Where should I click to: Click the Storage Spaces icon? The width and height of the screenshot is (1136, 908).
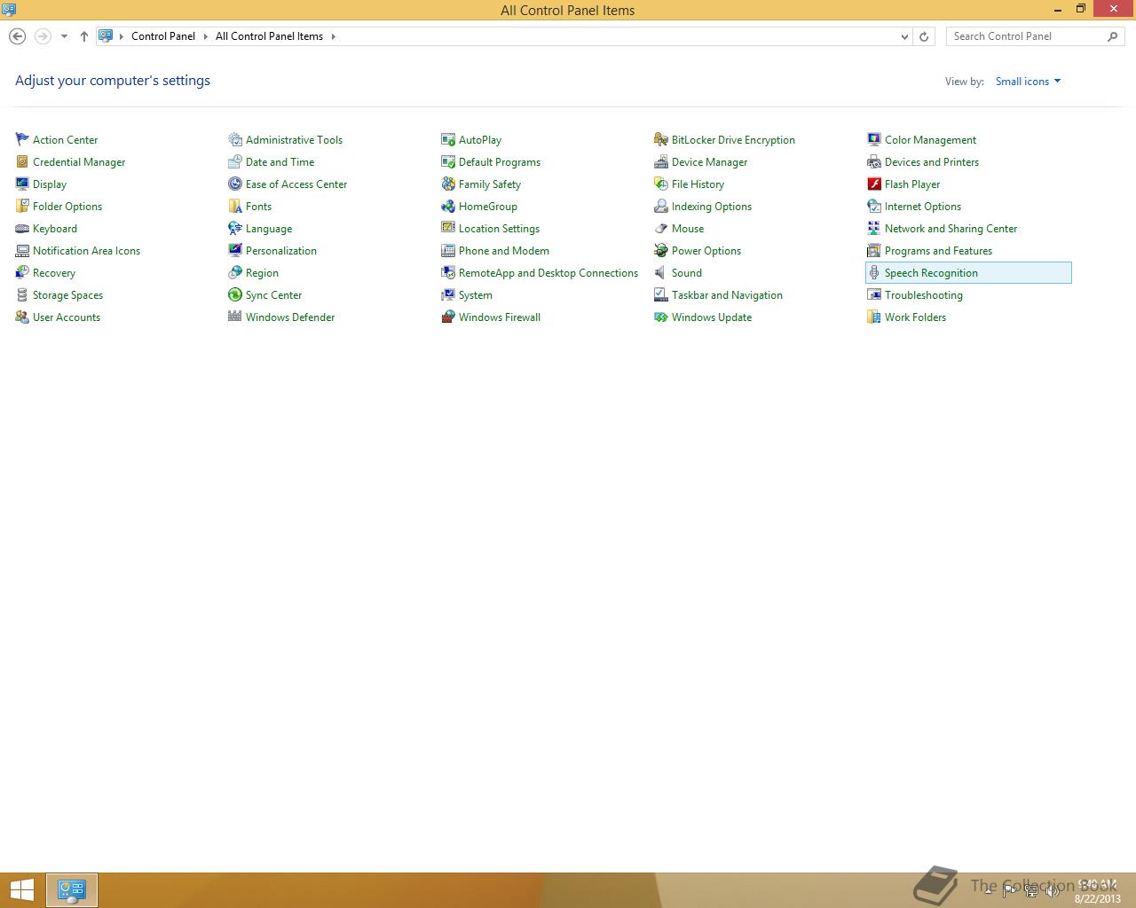coord(22,294)
